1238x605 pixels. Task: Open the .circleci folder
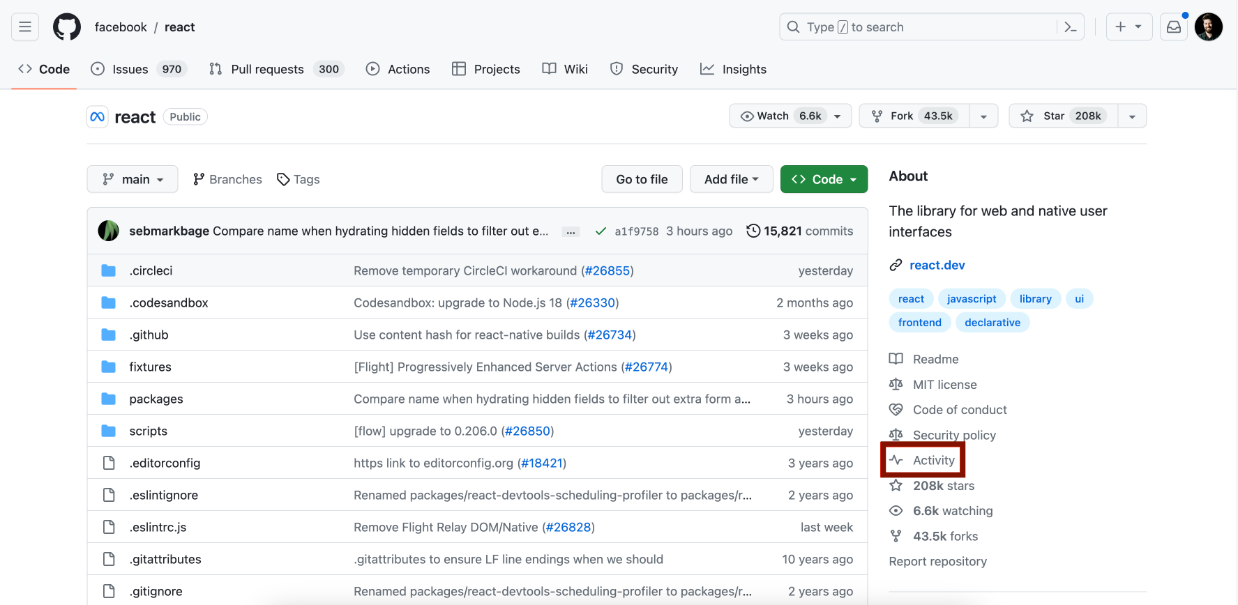(151, 270)
